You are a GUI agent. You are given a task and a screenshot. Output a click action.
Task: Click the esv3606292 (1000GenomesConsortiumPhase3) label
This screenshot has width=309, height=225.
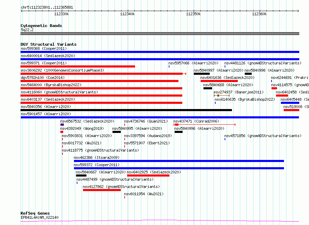(x=62, y=70)
